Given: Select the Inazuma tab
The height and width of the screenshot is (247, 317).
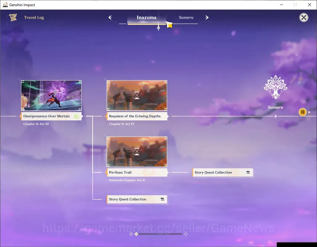Looking at the screenshot, I should click(146, 18).
